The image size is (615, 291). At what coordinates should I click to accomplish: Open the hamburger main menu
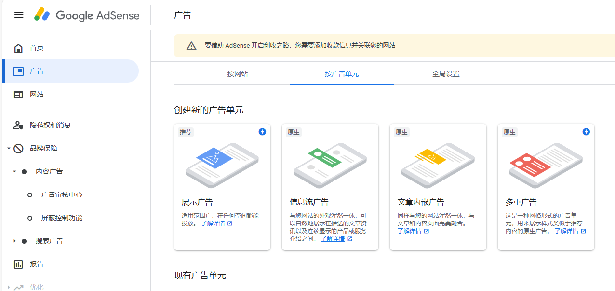click(19, 15)
